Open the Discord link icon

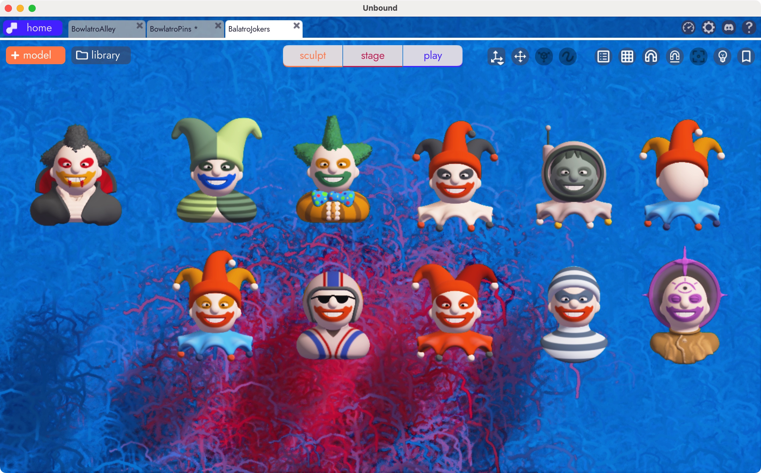[729, 28]
